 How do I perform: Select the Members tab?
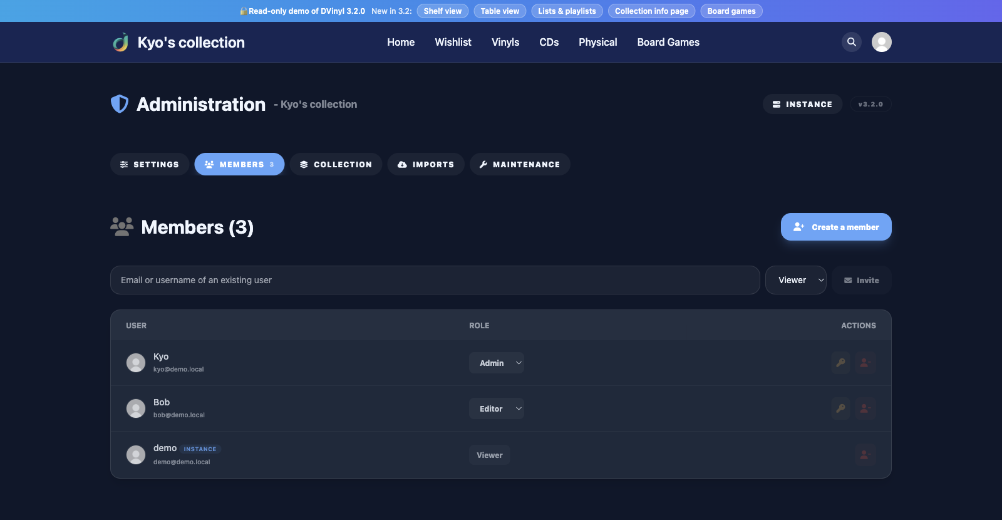click(x=239, y=164)
